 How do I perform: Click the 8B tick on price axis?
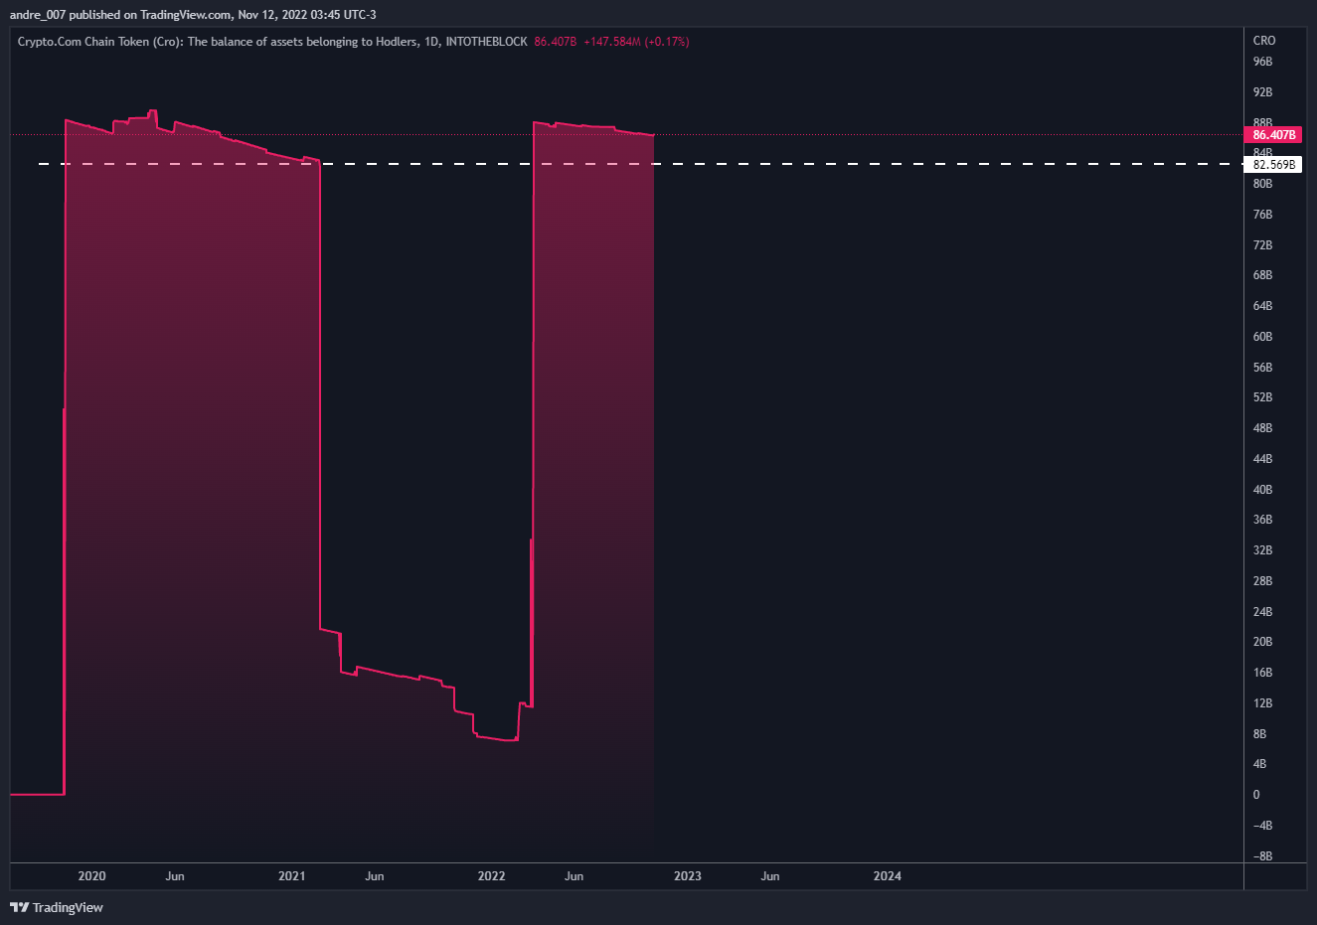[x=1259, y=734]
